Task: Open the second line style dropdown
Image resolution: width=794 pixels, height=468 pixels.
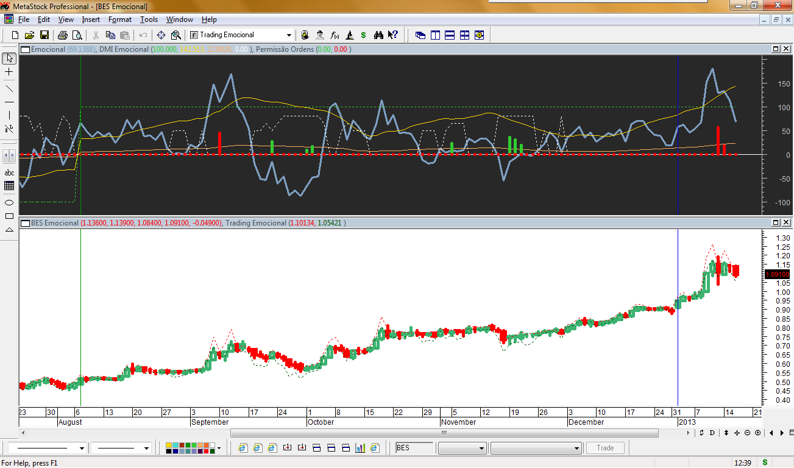Action: point(146,448)
